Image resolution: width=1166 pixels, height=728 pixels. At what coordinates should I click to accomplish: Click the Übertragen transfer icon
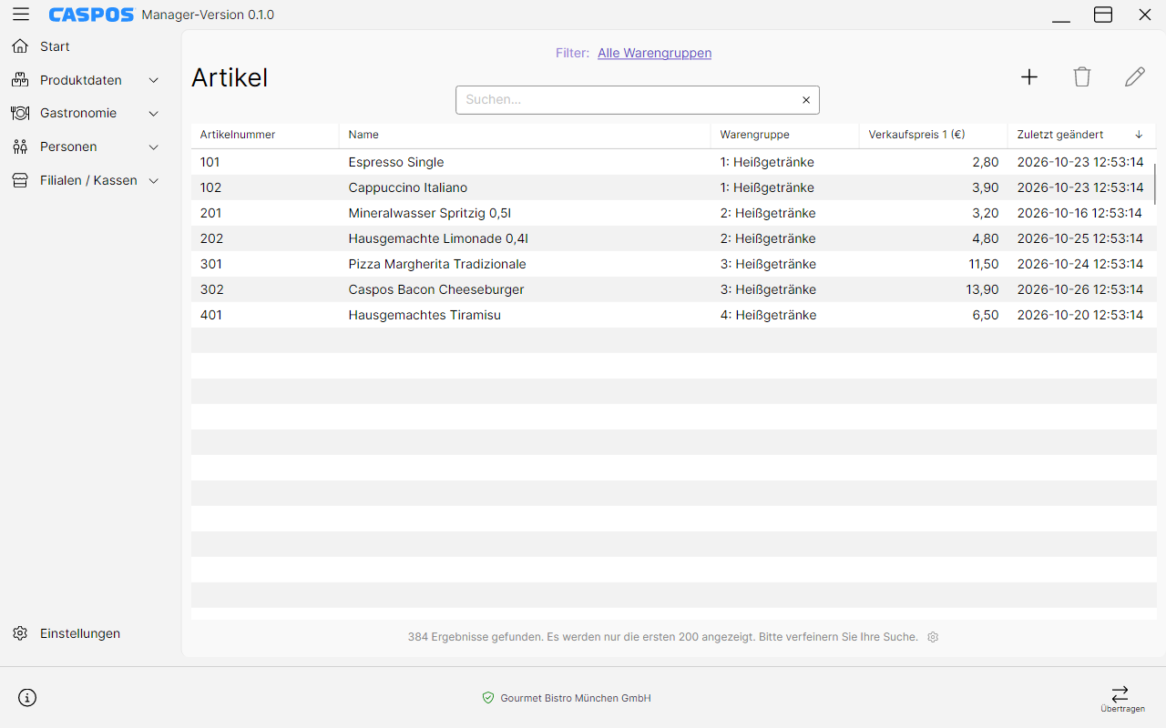tap(1120, 693)
